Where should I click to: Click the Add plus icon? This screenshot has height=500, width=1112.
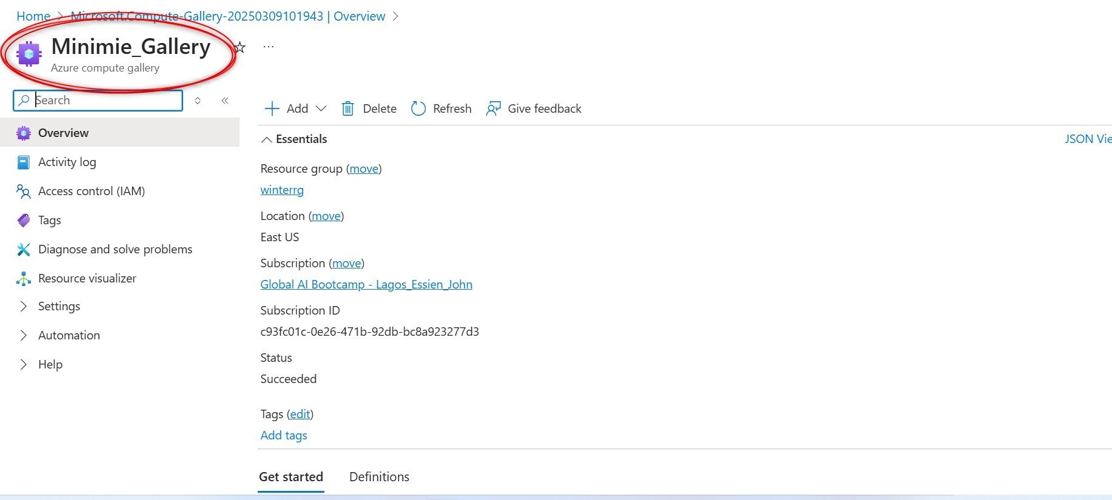point(272,108)
